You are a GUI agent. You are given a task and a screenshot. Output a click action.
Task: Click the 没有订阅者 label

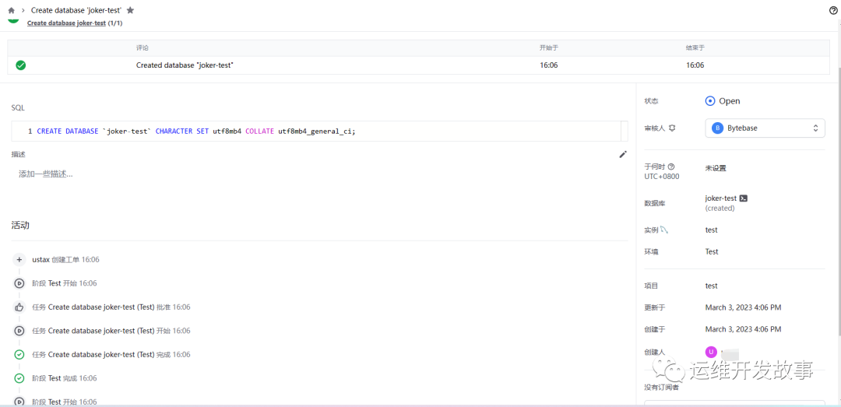pos(661,388)
